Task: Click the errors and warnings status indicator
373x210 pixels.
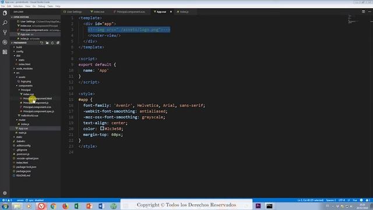Action: click(x=7, y=200)
